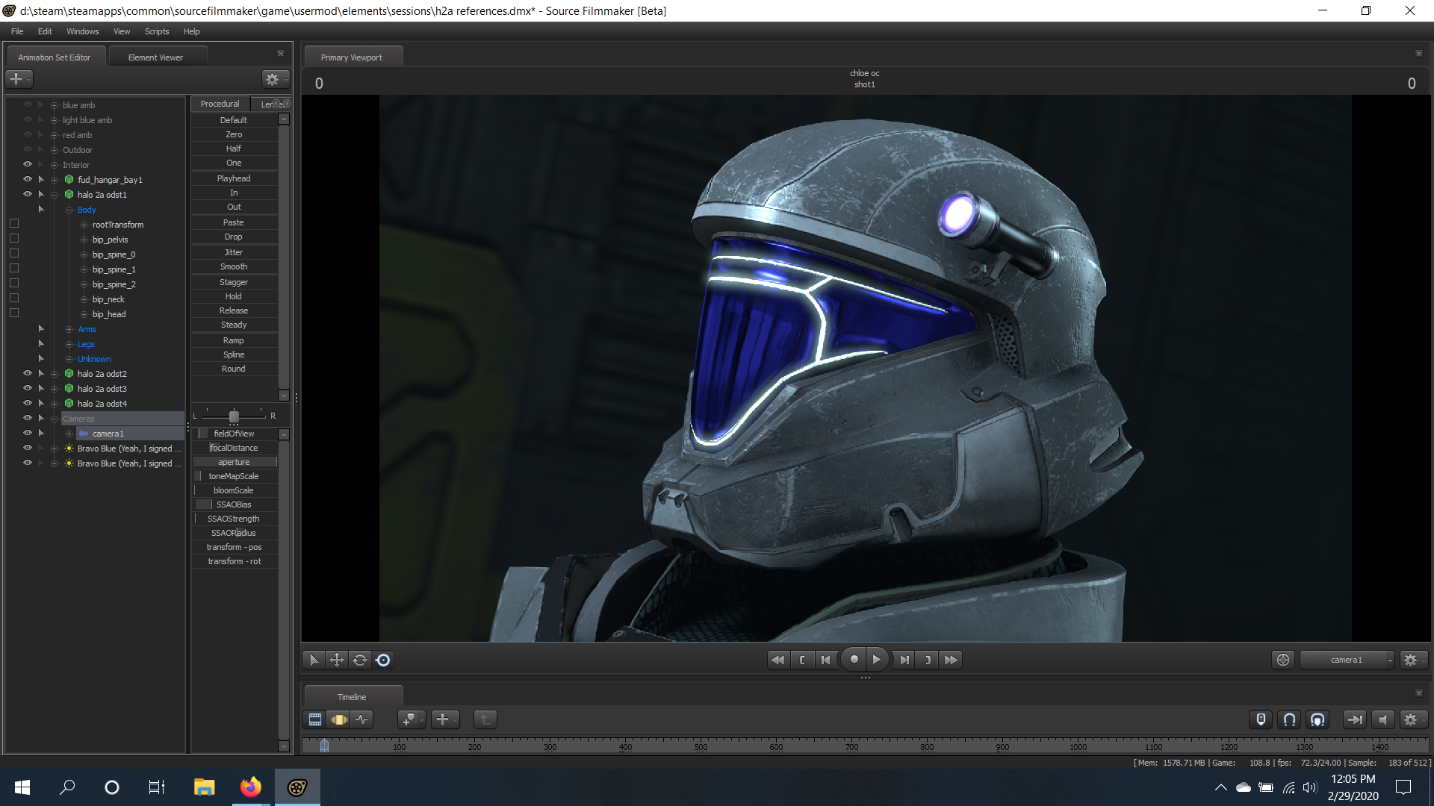Select the move translation manipulator tool
Image resolution: width=1434 pixels, height=806 pixels.
pos(337,660)
